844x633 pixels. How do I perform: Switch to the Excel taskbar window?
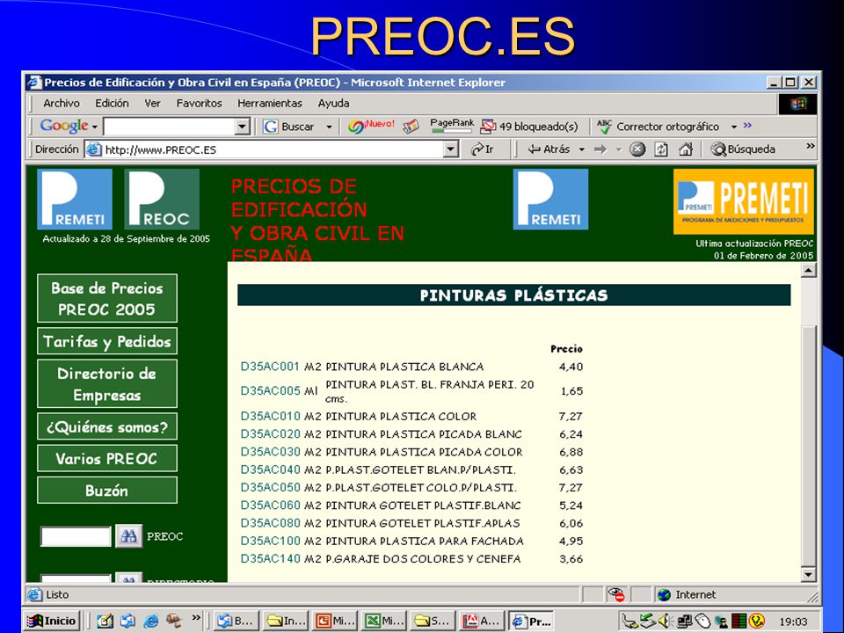click(384, 621)
